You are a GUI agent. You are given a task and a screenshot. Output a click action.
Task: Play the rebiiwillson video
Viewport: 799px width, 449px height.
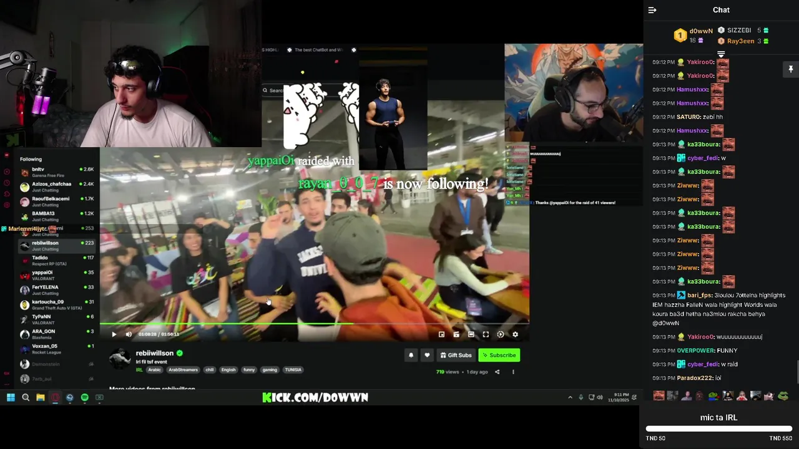[114, 334]
